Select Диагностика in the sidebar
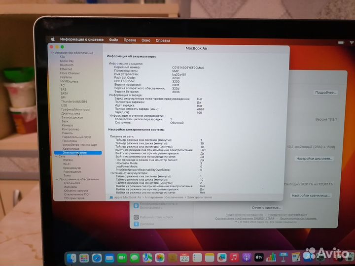This screenshot has height=266, width=355. tap(71, 113)
